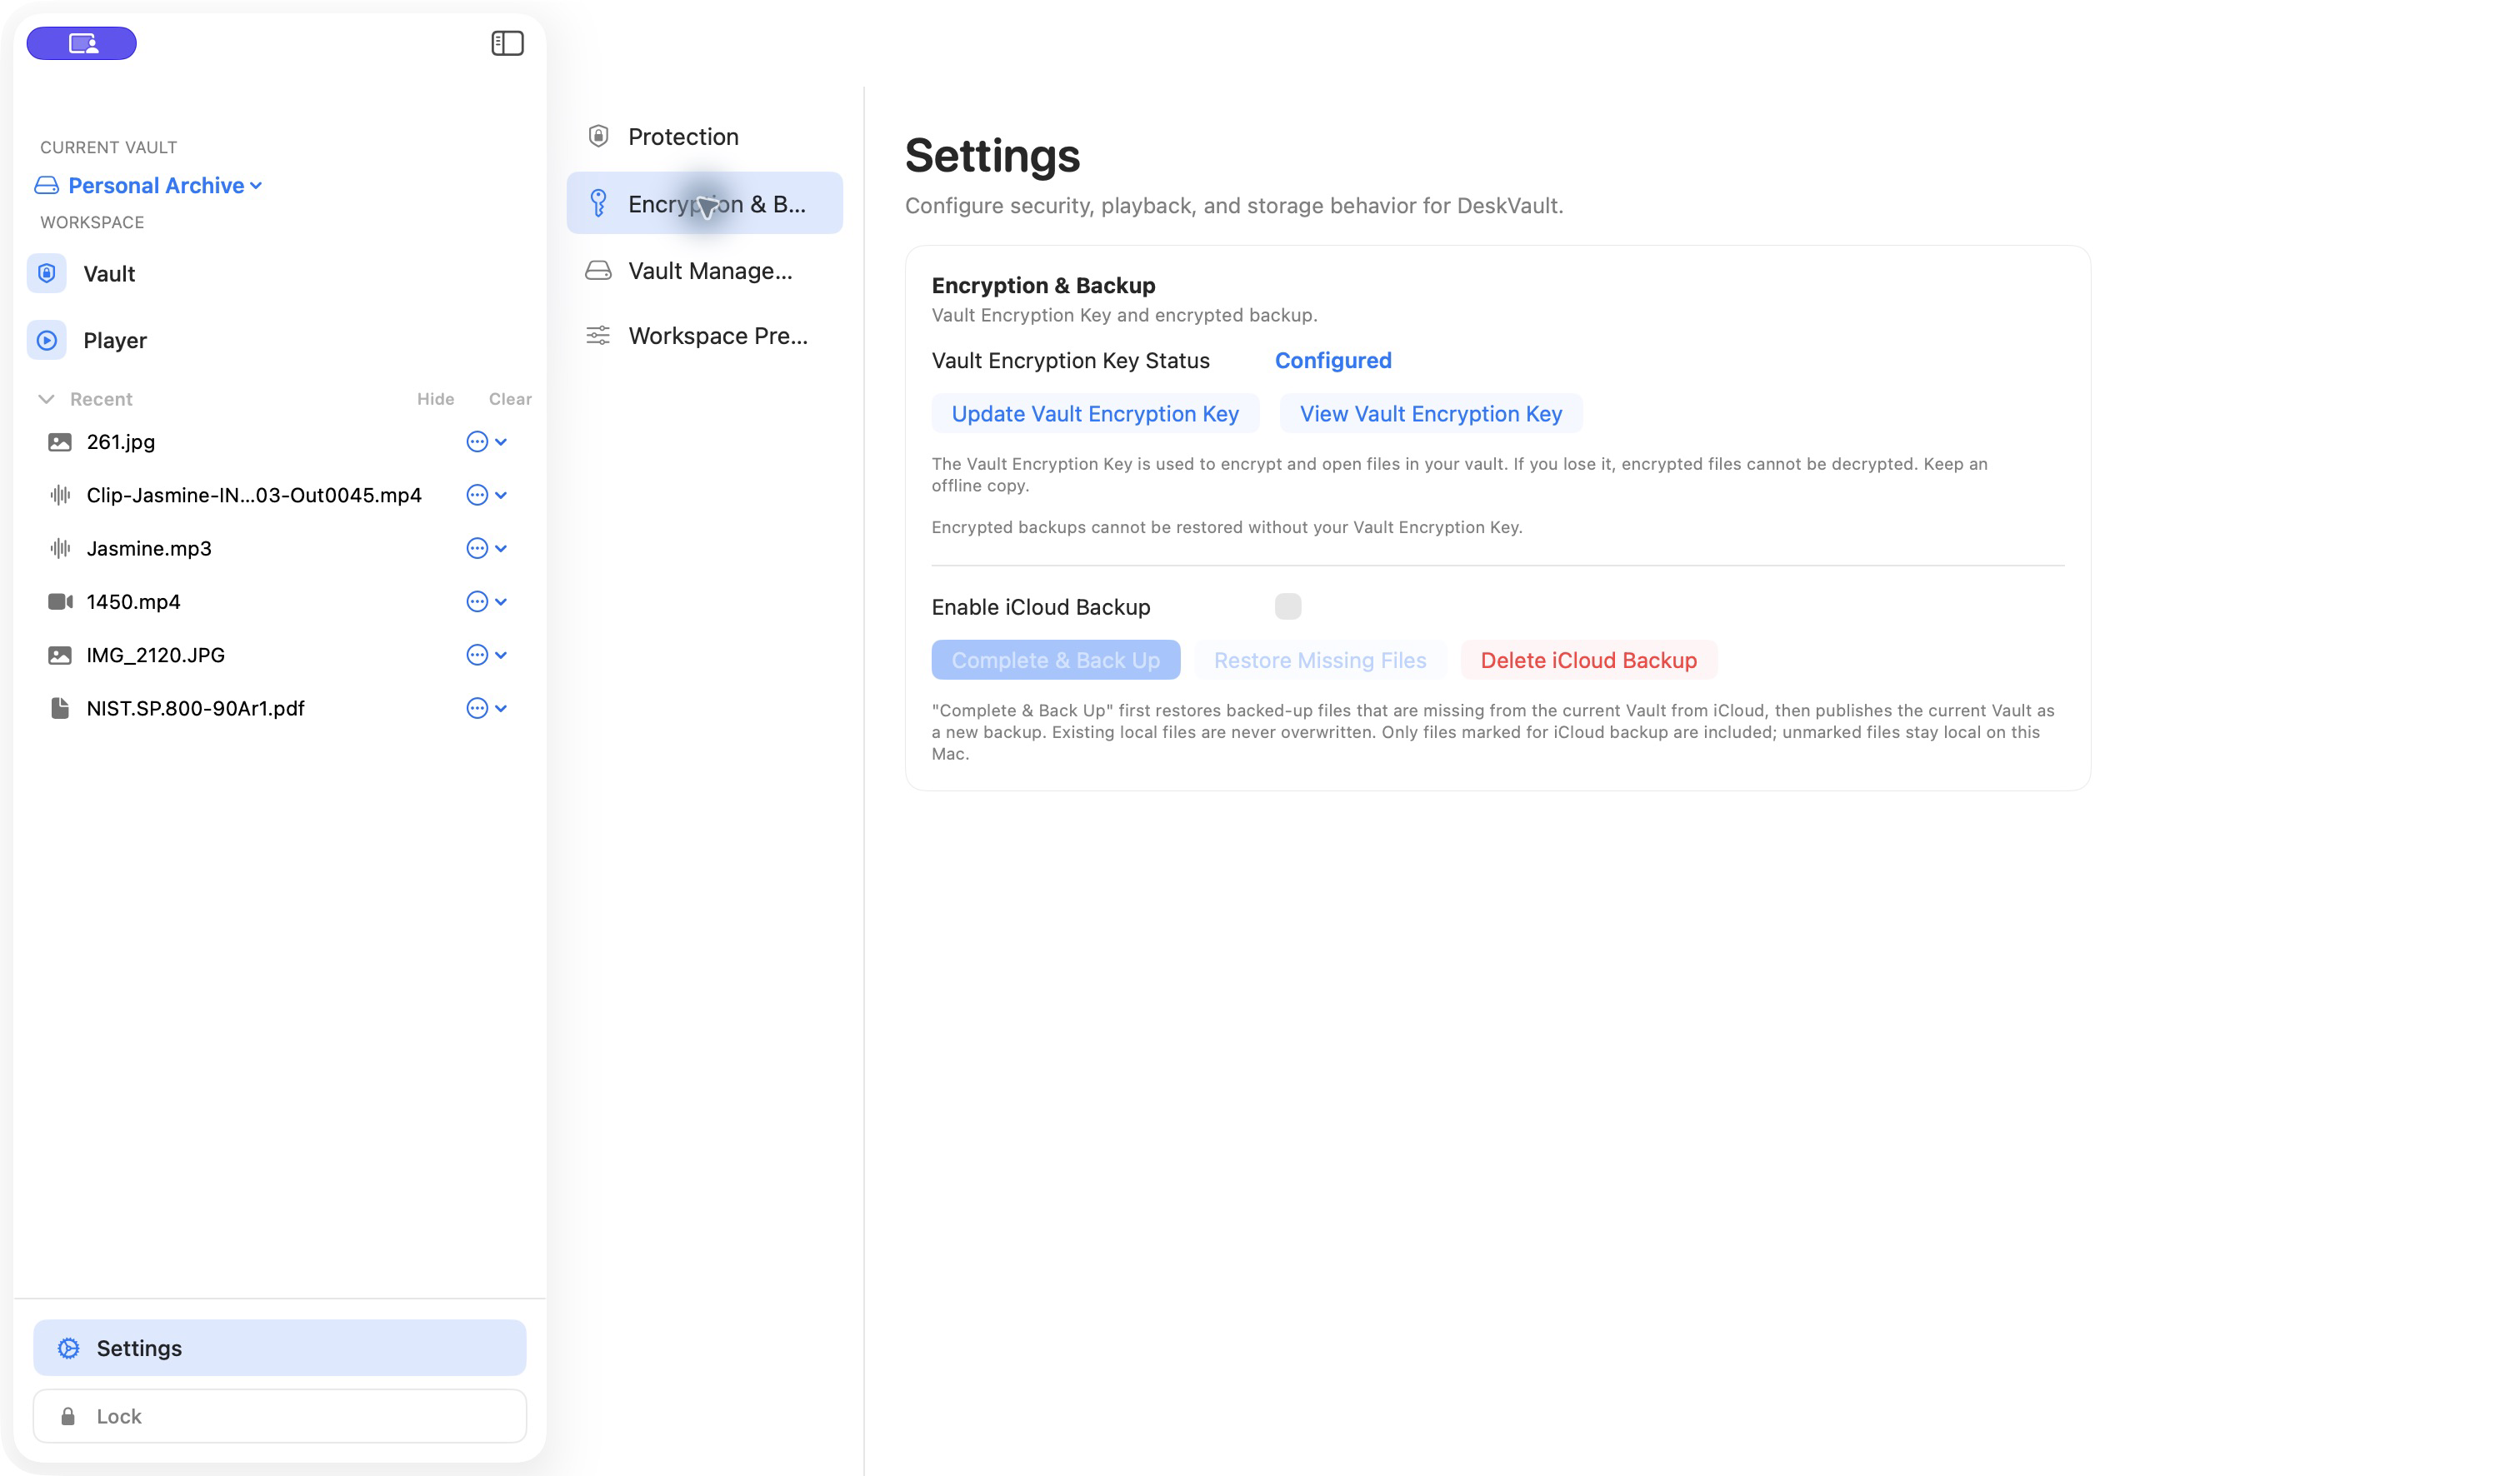Expand the chevron next to 1450.mp4
The width and height of the screenshot is (2520, 1476).
[x=501, y=601]
